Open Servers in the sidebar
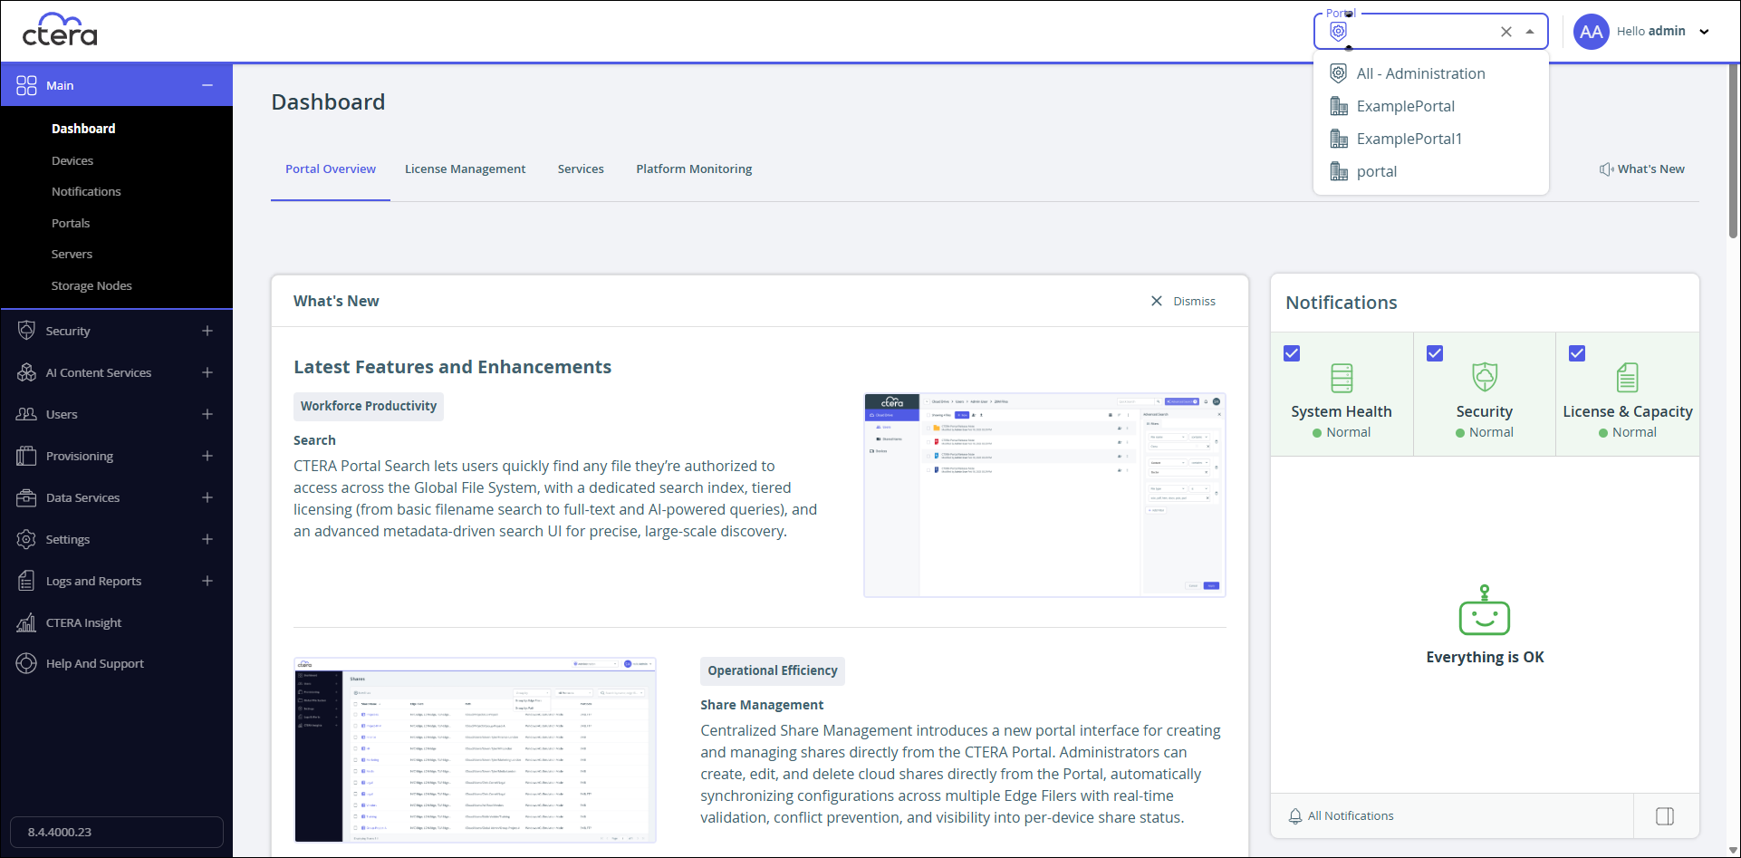Screen dimensions: 1741x858 [x=72, y=255]
